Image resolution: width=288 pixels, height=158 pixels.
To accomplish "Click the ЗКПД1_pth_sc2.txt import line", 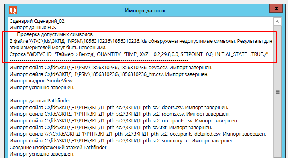I will point(111,128).
